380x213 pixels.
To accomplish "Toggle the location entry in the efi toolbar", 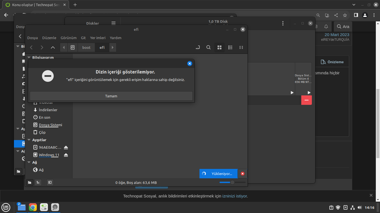I will 198,47.
